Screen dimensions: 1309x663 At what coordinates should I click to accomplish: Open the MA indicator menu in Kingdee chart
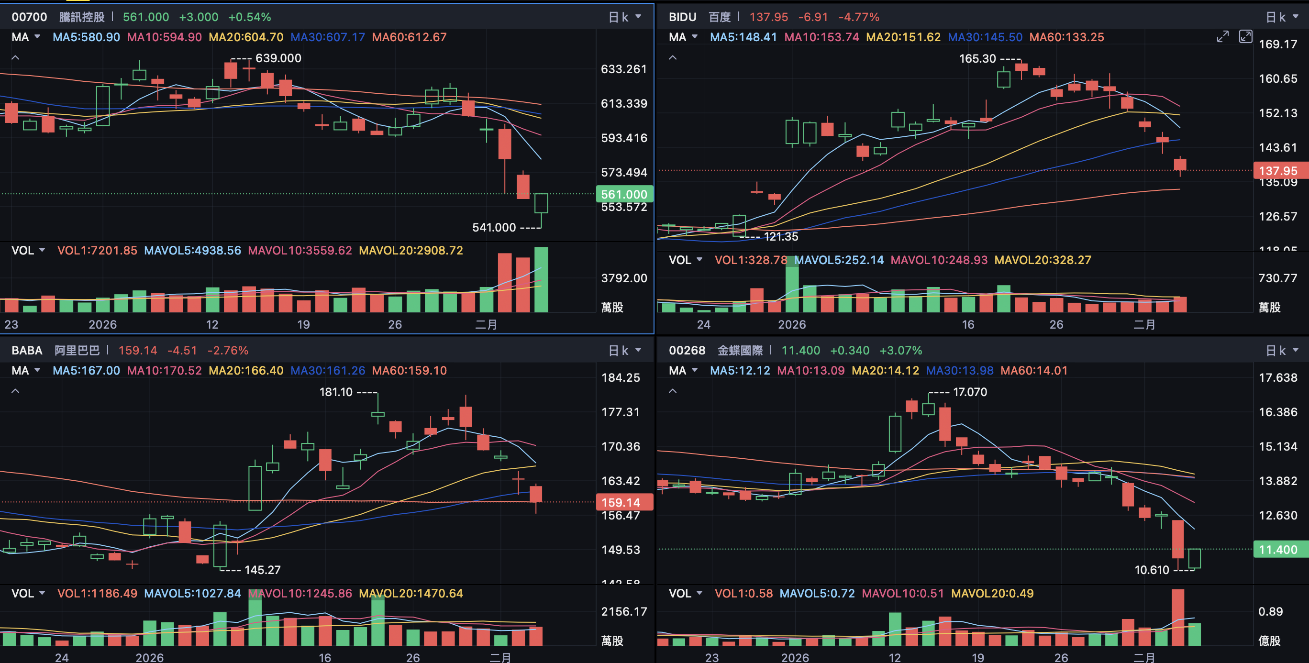(682, 370)
